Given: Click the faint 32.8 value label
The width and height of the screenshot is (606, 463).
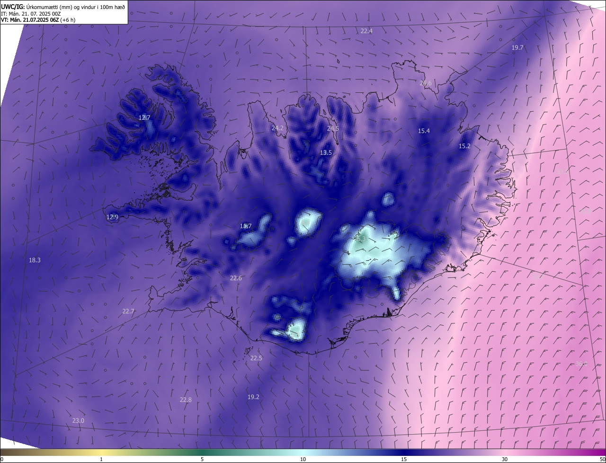Looking at the screenshot, I should [x=585, y=211].
